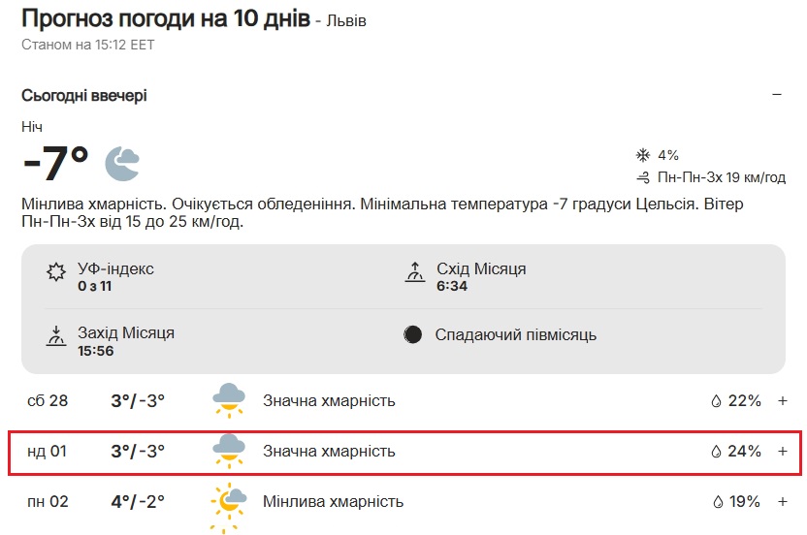This screenshot has height=535, width=807.
Task: Click the night partly cloudy moon icon
Action: [123, 164]
